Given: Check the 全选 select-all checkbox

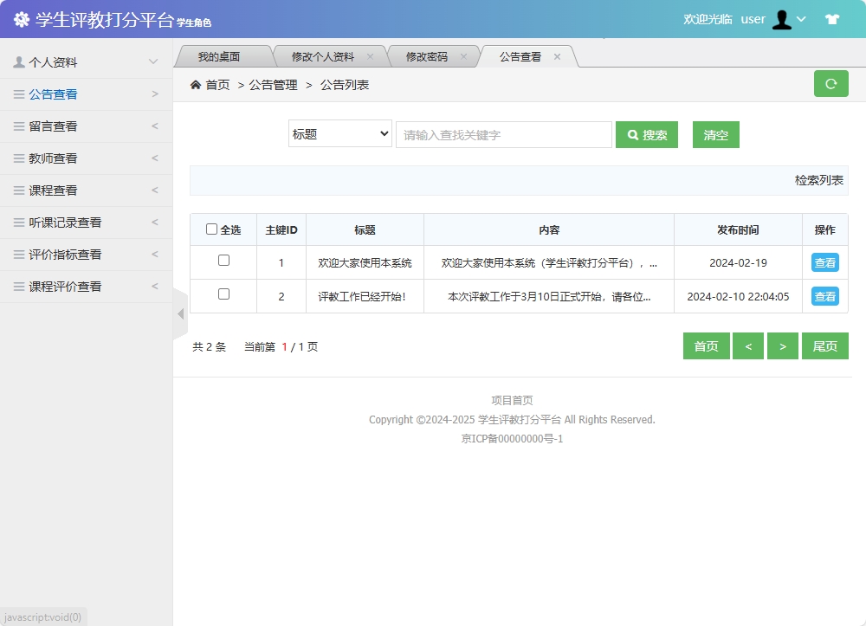Looking at the screenshot, I should 212,229.
